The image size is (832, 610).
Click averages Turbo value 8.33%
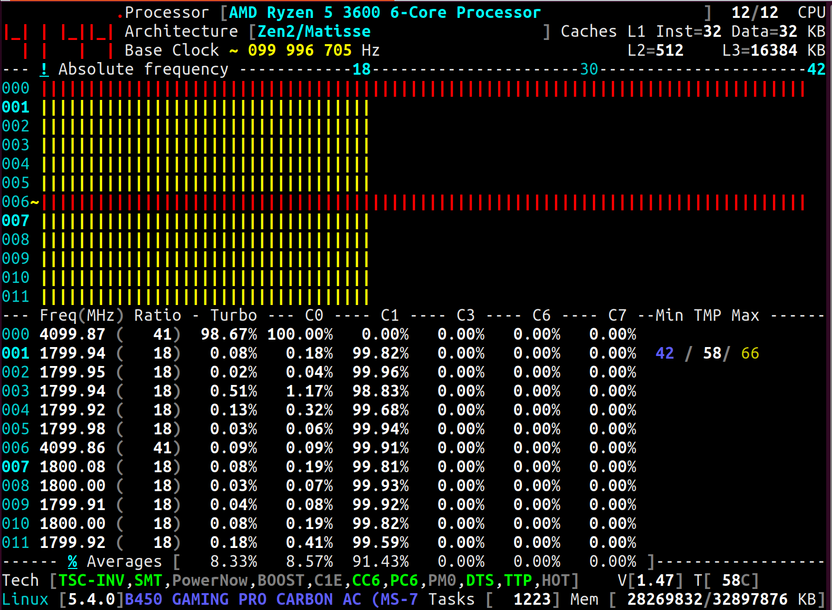coord(234,562)
